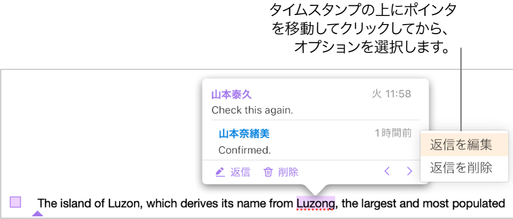Click the author name 山本泰久
The height and width of the screenshot is (219, 513).
click(x=231, y=95)
